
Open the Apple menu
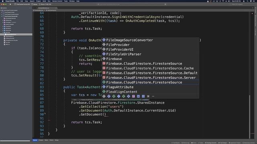[3, 1]
